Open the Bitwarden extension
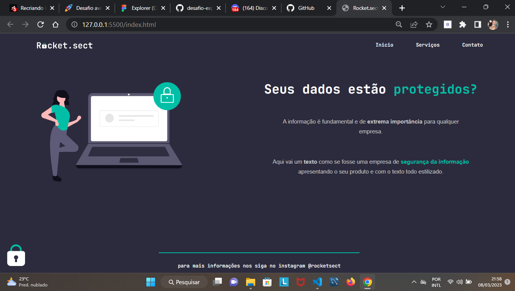The image size is (515, 291). (x=447, y=24)
